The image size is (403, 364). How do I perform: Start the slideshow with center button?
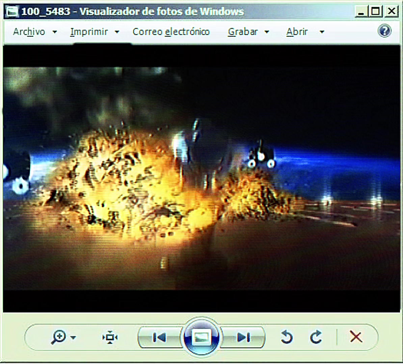(x=201, y=337)
